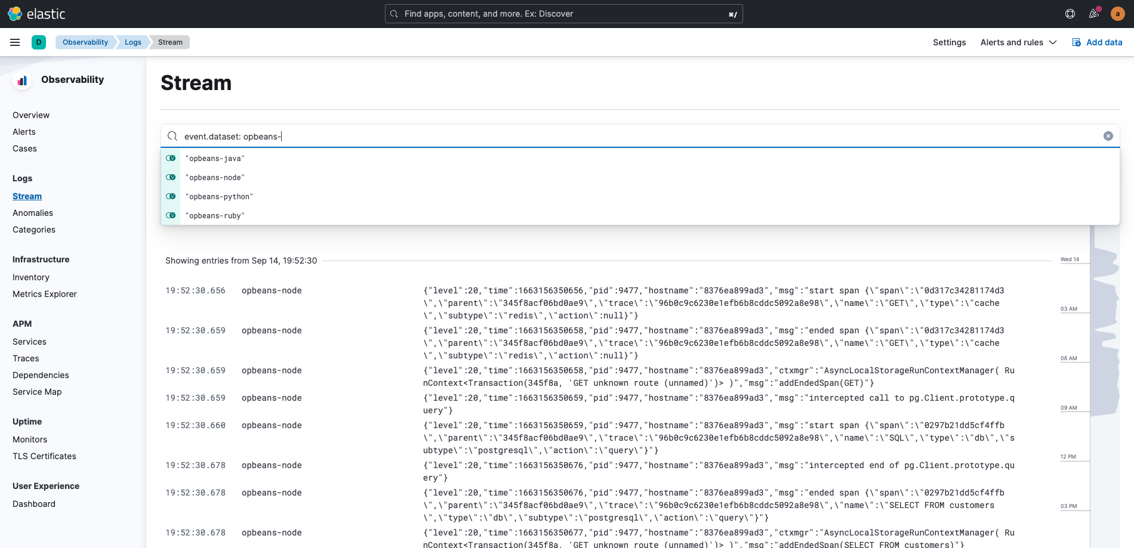Expand the Alerts and rules menu
Viewport: 1134px width, 548px height.
[1018, 42]
